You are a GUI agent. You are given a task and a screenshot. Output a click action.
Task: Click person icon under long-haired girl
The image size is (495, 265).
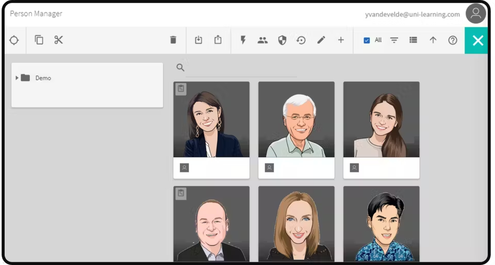(x=354, y=168)
